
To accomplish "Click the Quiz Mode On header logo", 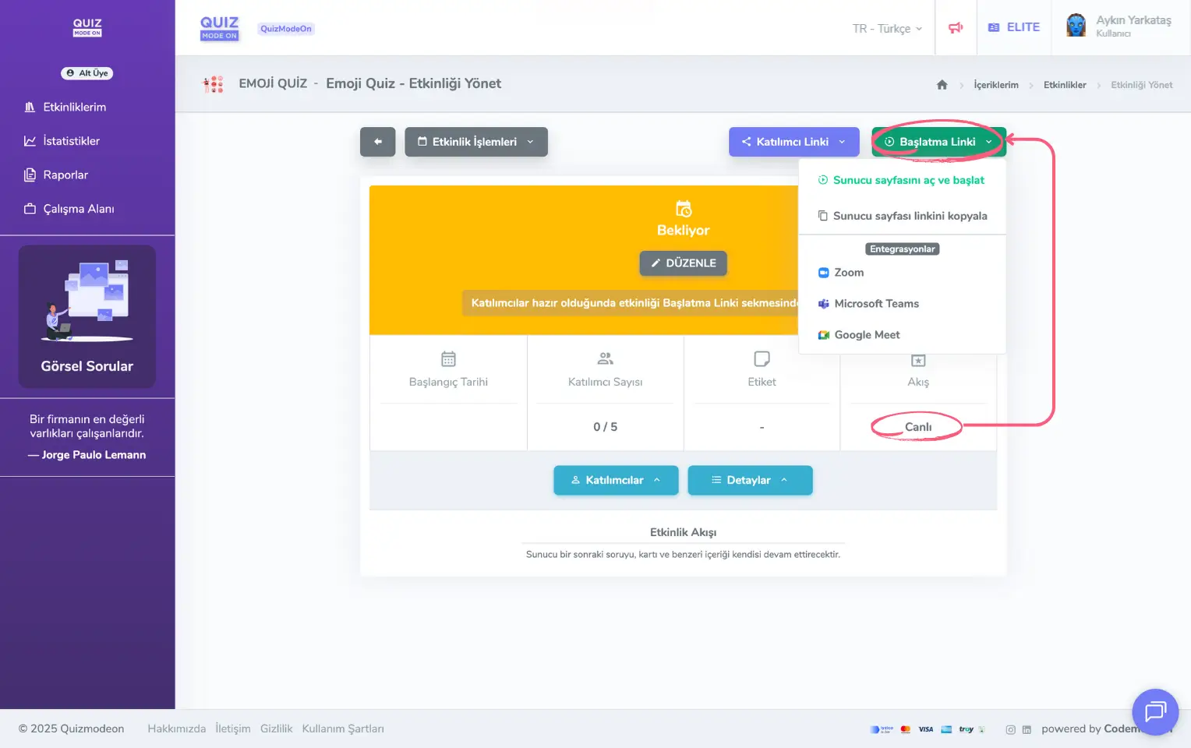I will [x=219, y=28].
